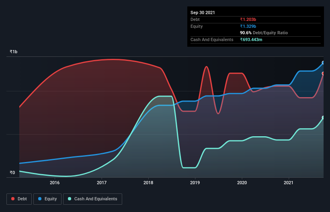The width and height of the screenshot is (330, 212).
Task: Select the 2019 x-axis label
Action: tap(195, 183)
